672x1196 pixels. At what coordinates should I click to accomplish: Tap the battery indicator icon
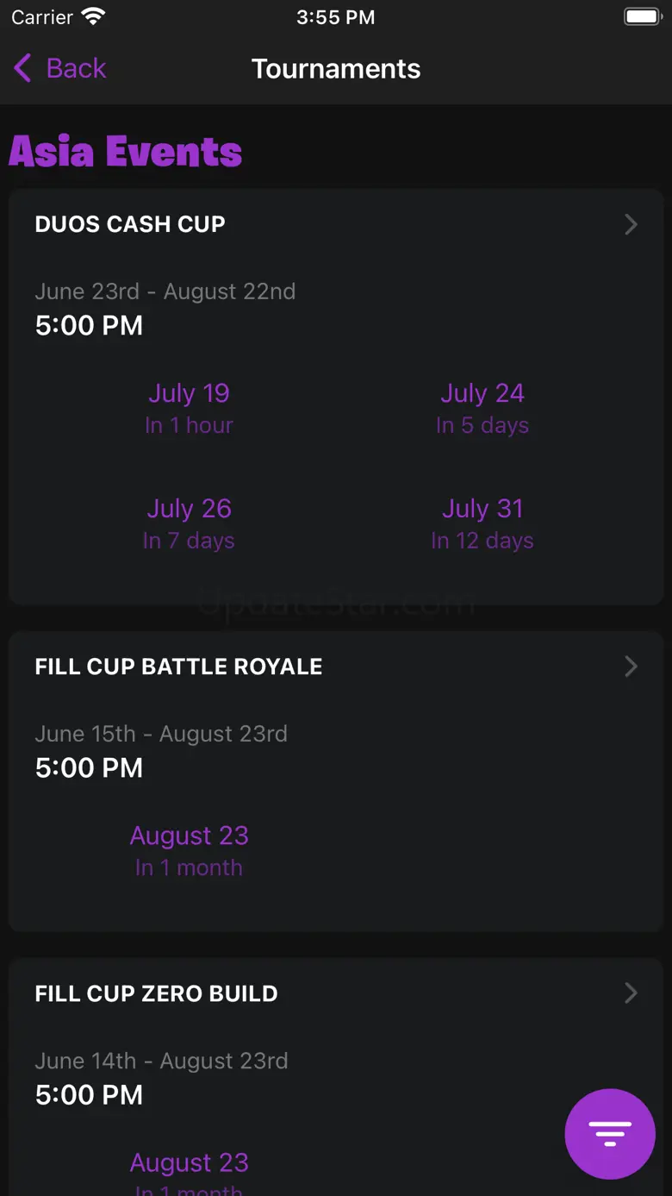pos(642,16)
